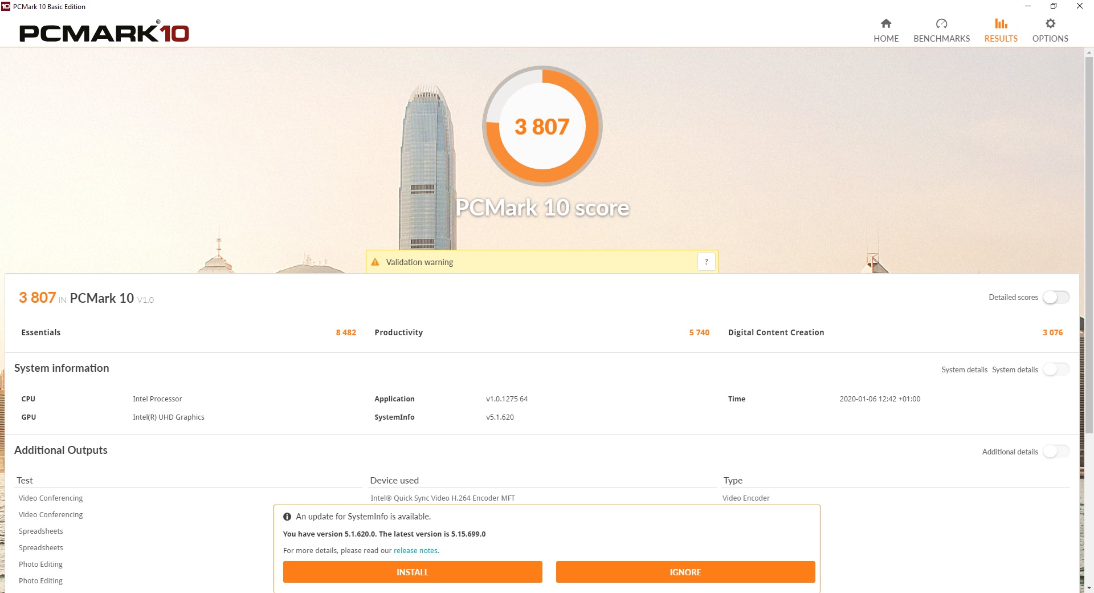Click the update info circle icon
Image resolution: width=1094 pixels, height=593 pixels.
click(287, 517)
